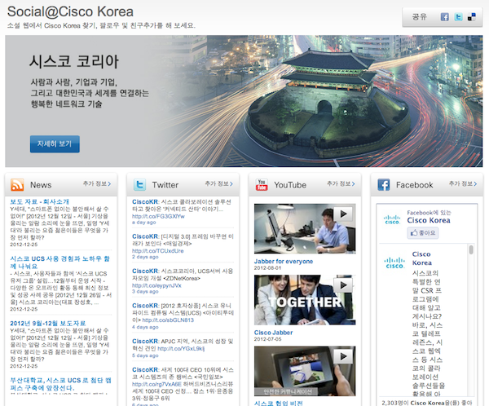Click the Social@Cisco Korea page title
Image resolution: width=489 pixels, height=406 pixels.
click(70, 12)
